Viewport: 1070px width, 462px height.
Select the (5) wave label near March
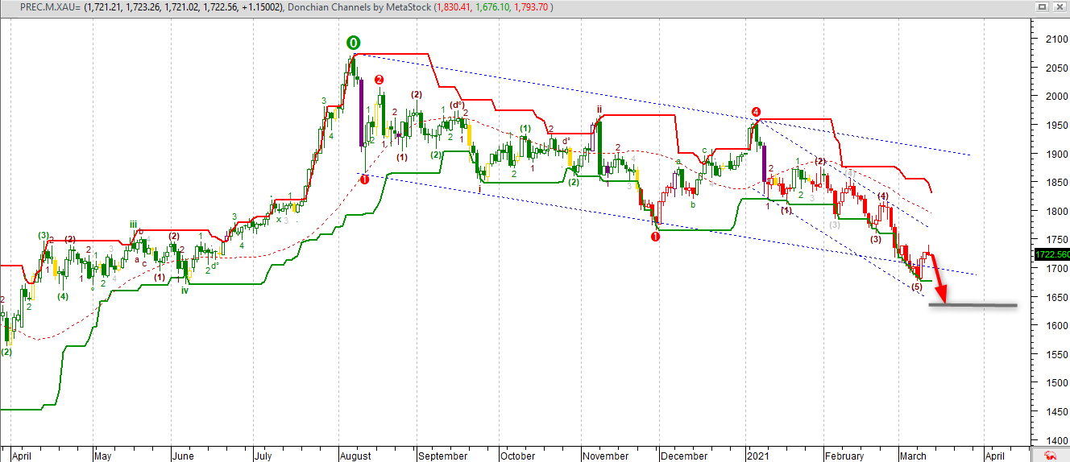[916, 287]
